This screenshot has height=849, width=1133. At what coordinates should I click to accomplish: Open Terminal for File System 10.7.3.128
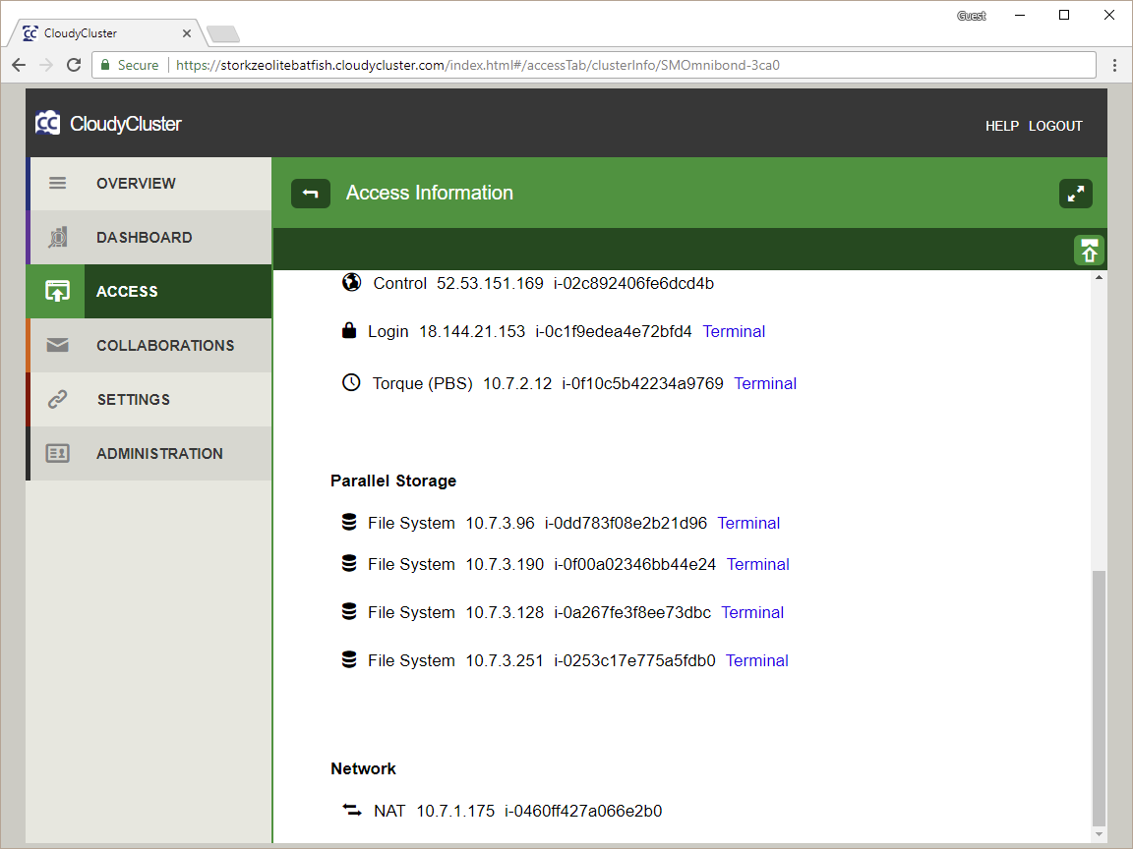(752, 612)
